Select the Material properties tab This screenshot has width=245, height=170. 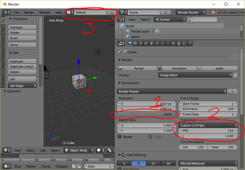click(x=174, y=43)
